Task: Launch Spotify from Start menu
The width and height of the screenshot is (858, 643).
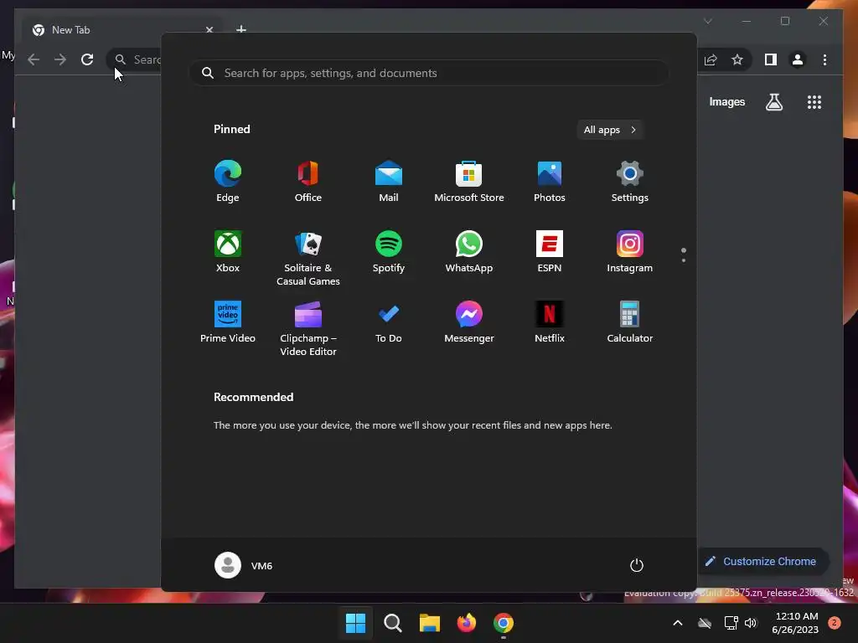Action: coord(389,251)
